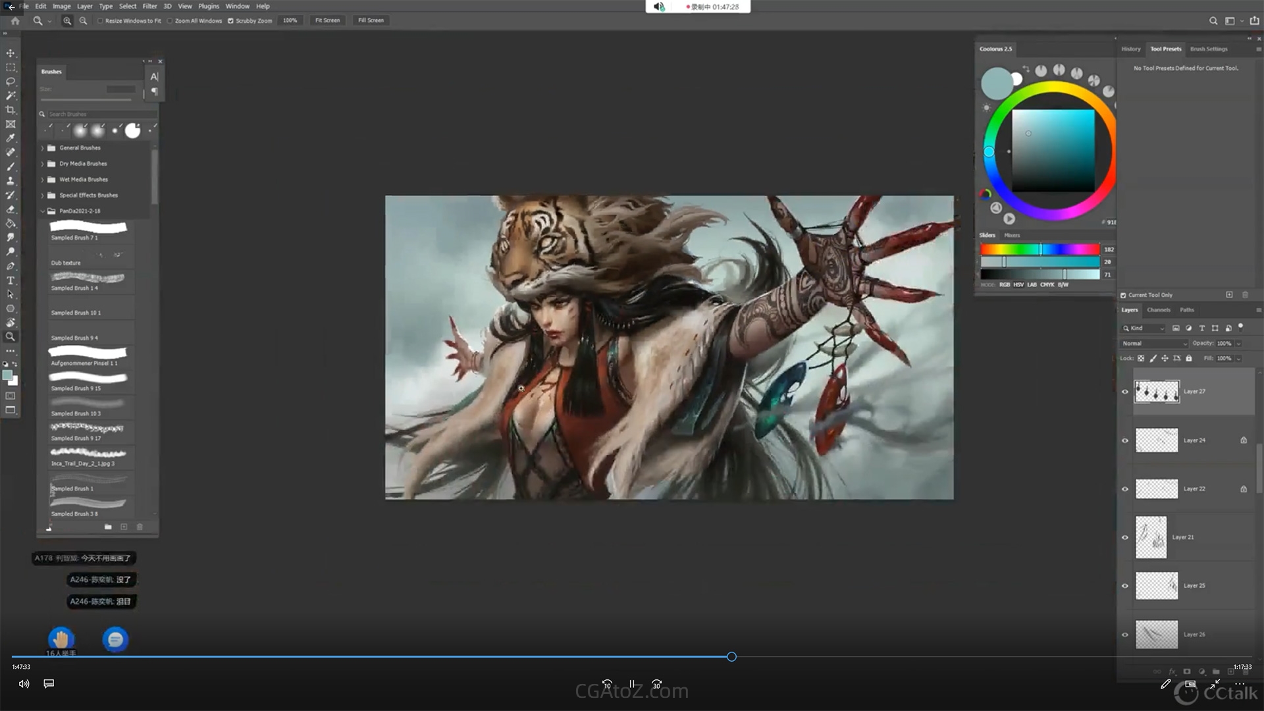The height and width of the screenshot is (711, 1264).
Task: Select the Lasso tool
Action: tap(11, 82)
